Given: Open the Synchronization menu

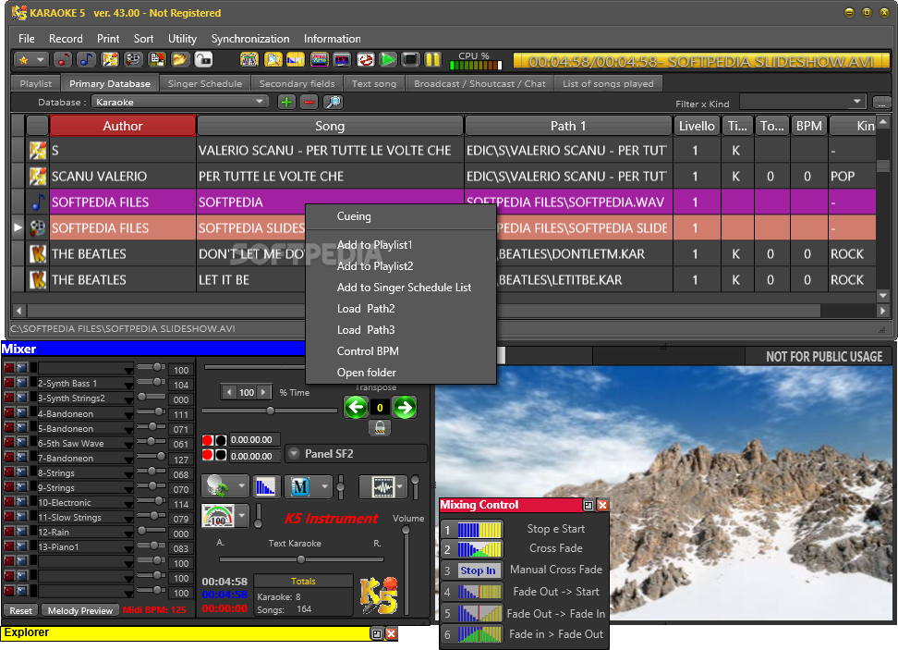Looking at the screenshot, I should (x=250, y=39).
